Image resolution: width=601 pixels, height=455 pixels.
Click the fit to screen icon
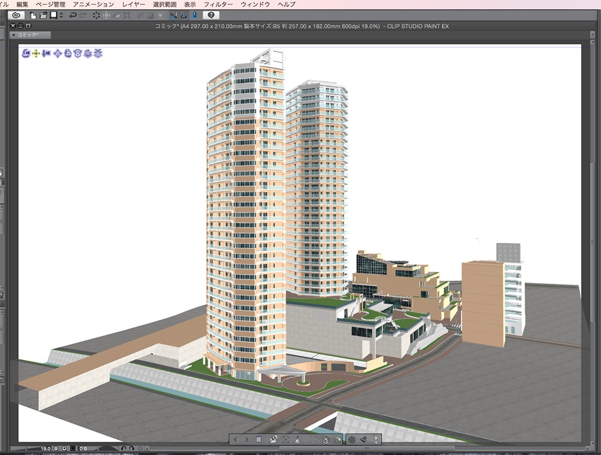(73, 448)
